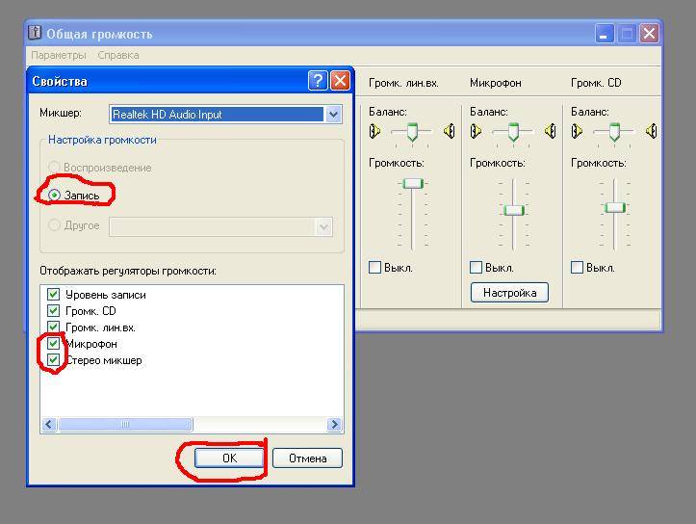Click the help question mark in Свойства dialog

[318, 81]
